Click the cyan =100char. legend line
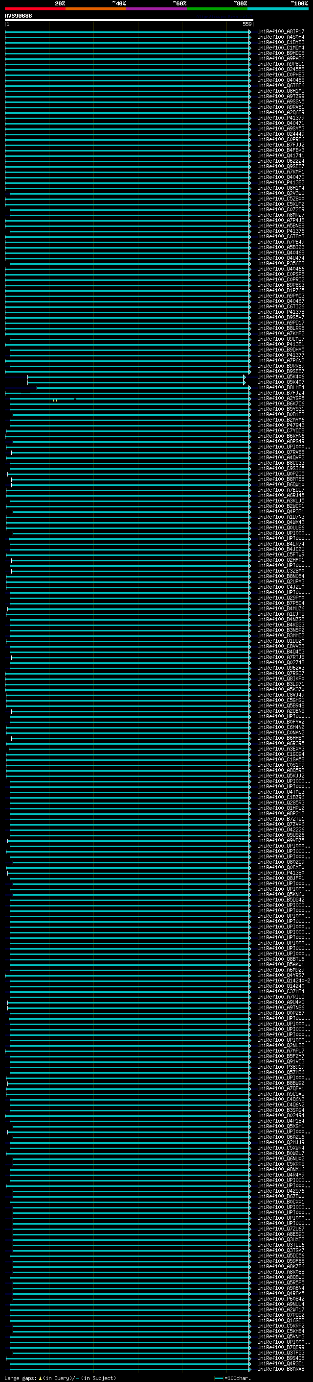This screenshot has height=1382, width=313. pyautogui.click(x=219, y=1378)
